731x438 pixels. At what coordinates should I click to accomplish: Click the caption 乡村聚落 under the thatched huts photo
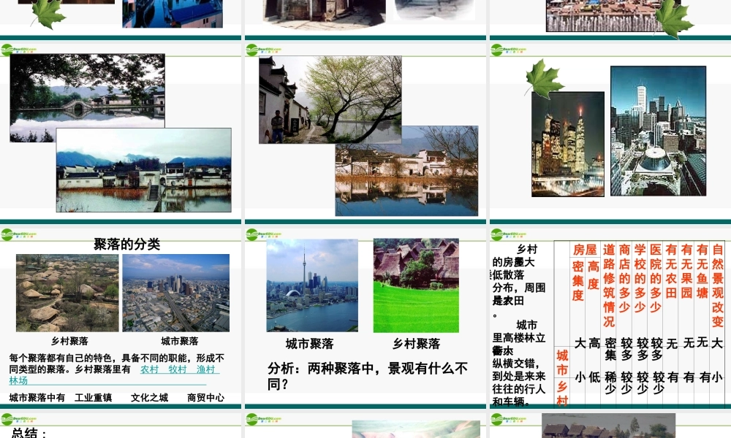click(x=69, y=341)
